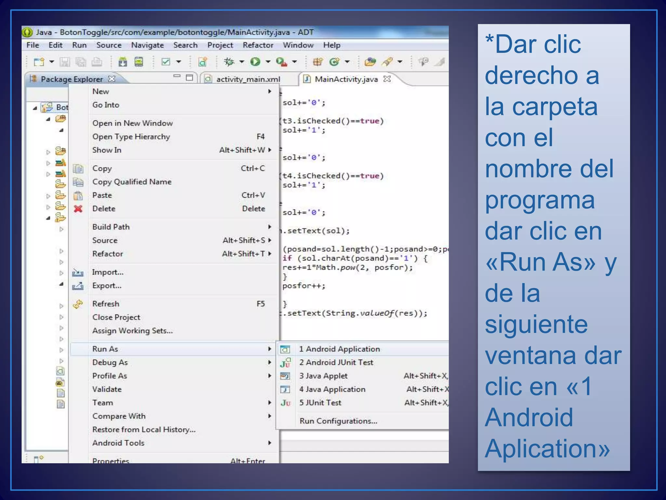Open dropdown arrow next to External Tools
666x500 pixels.
[x=294, y=62]
